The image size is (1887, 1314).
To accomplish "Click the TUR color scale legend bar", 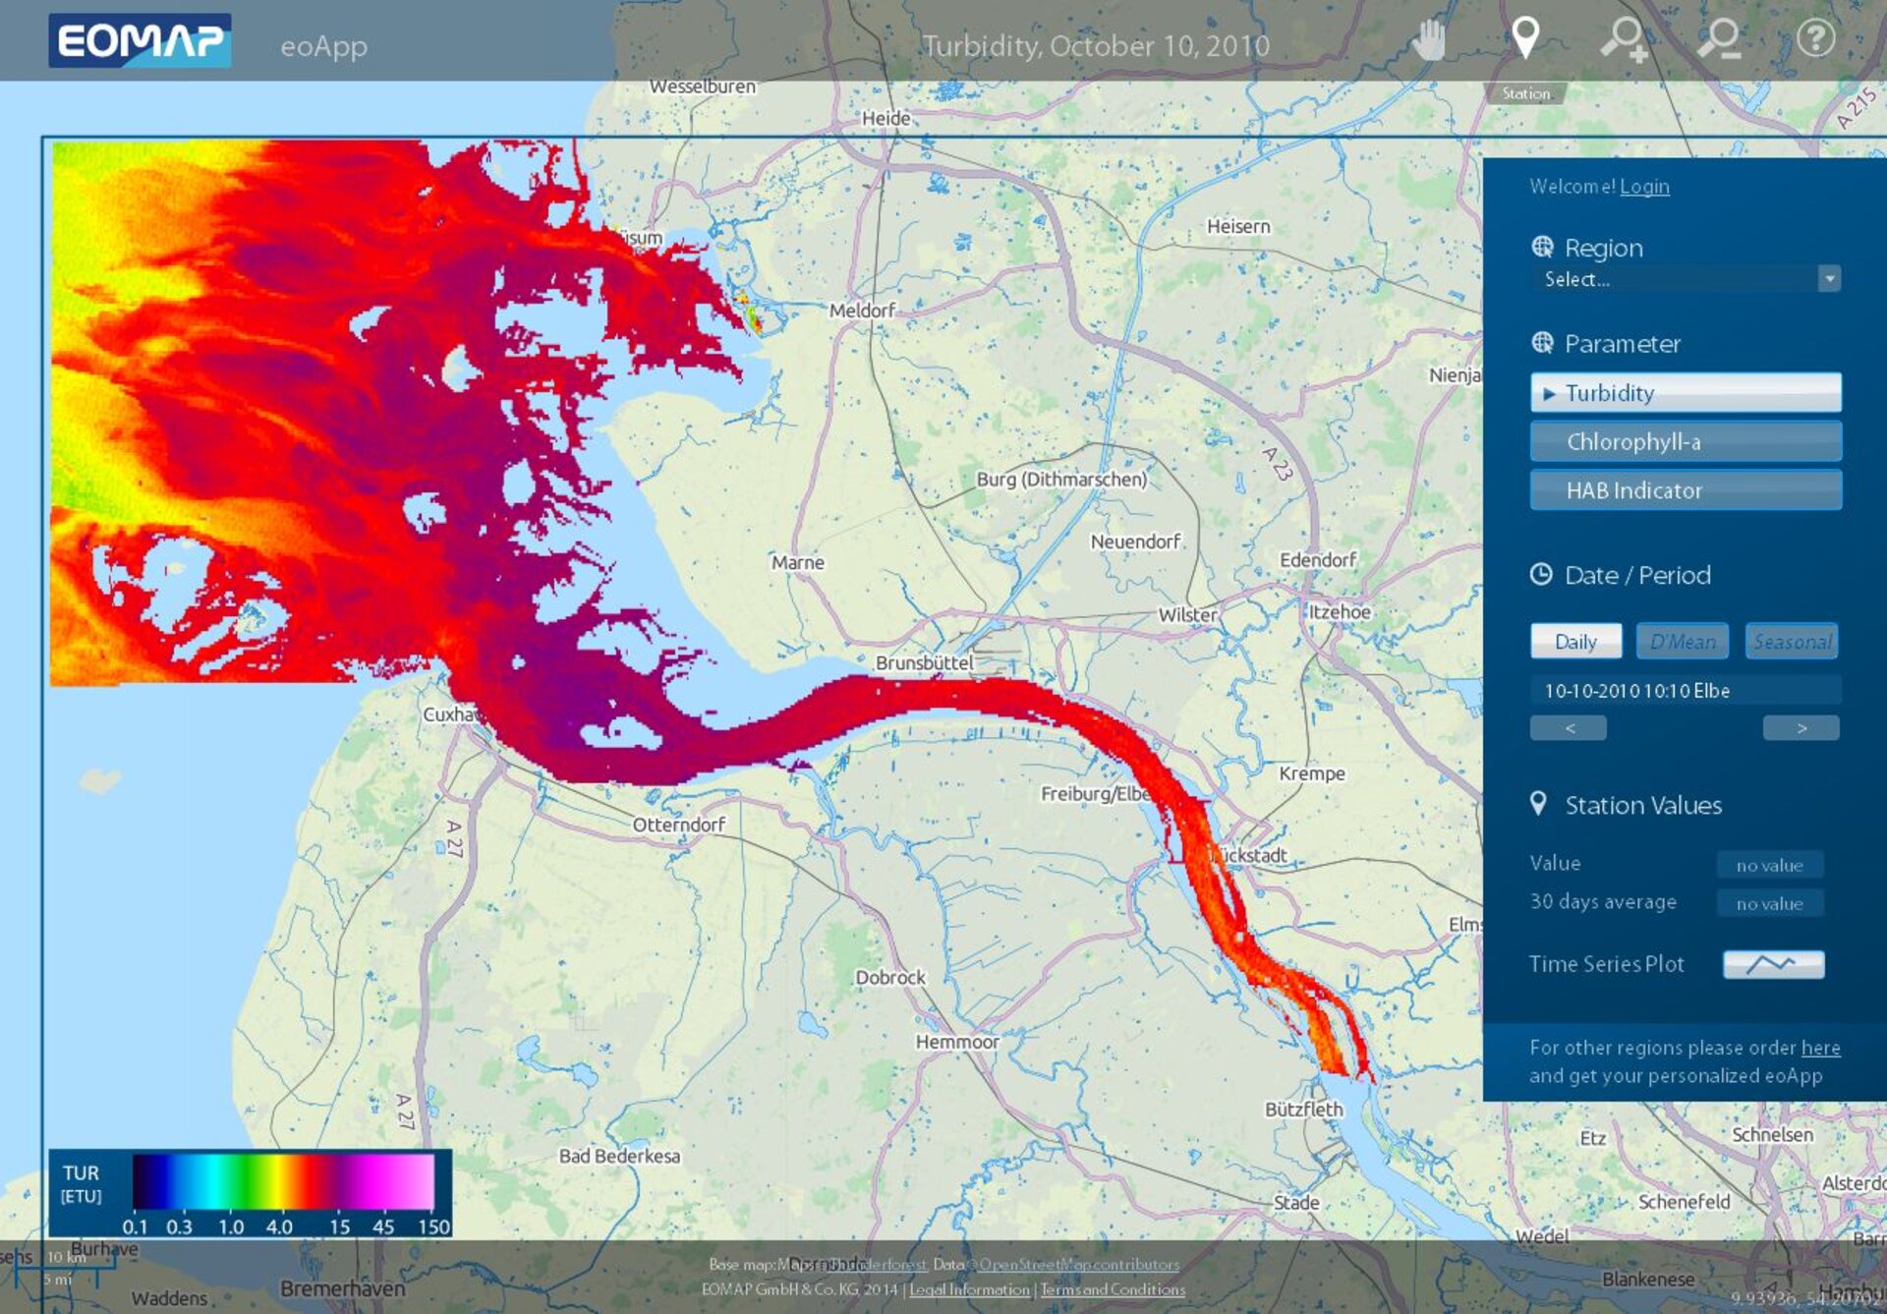I will point(283,1180).
